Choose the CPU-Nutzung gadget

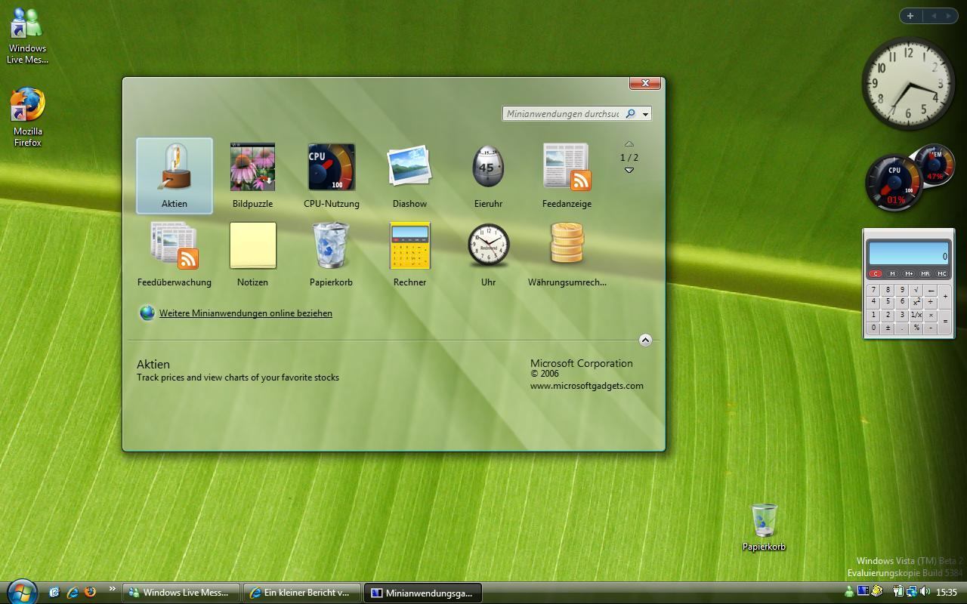coord(331,176)
